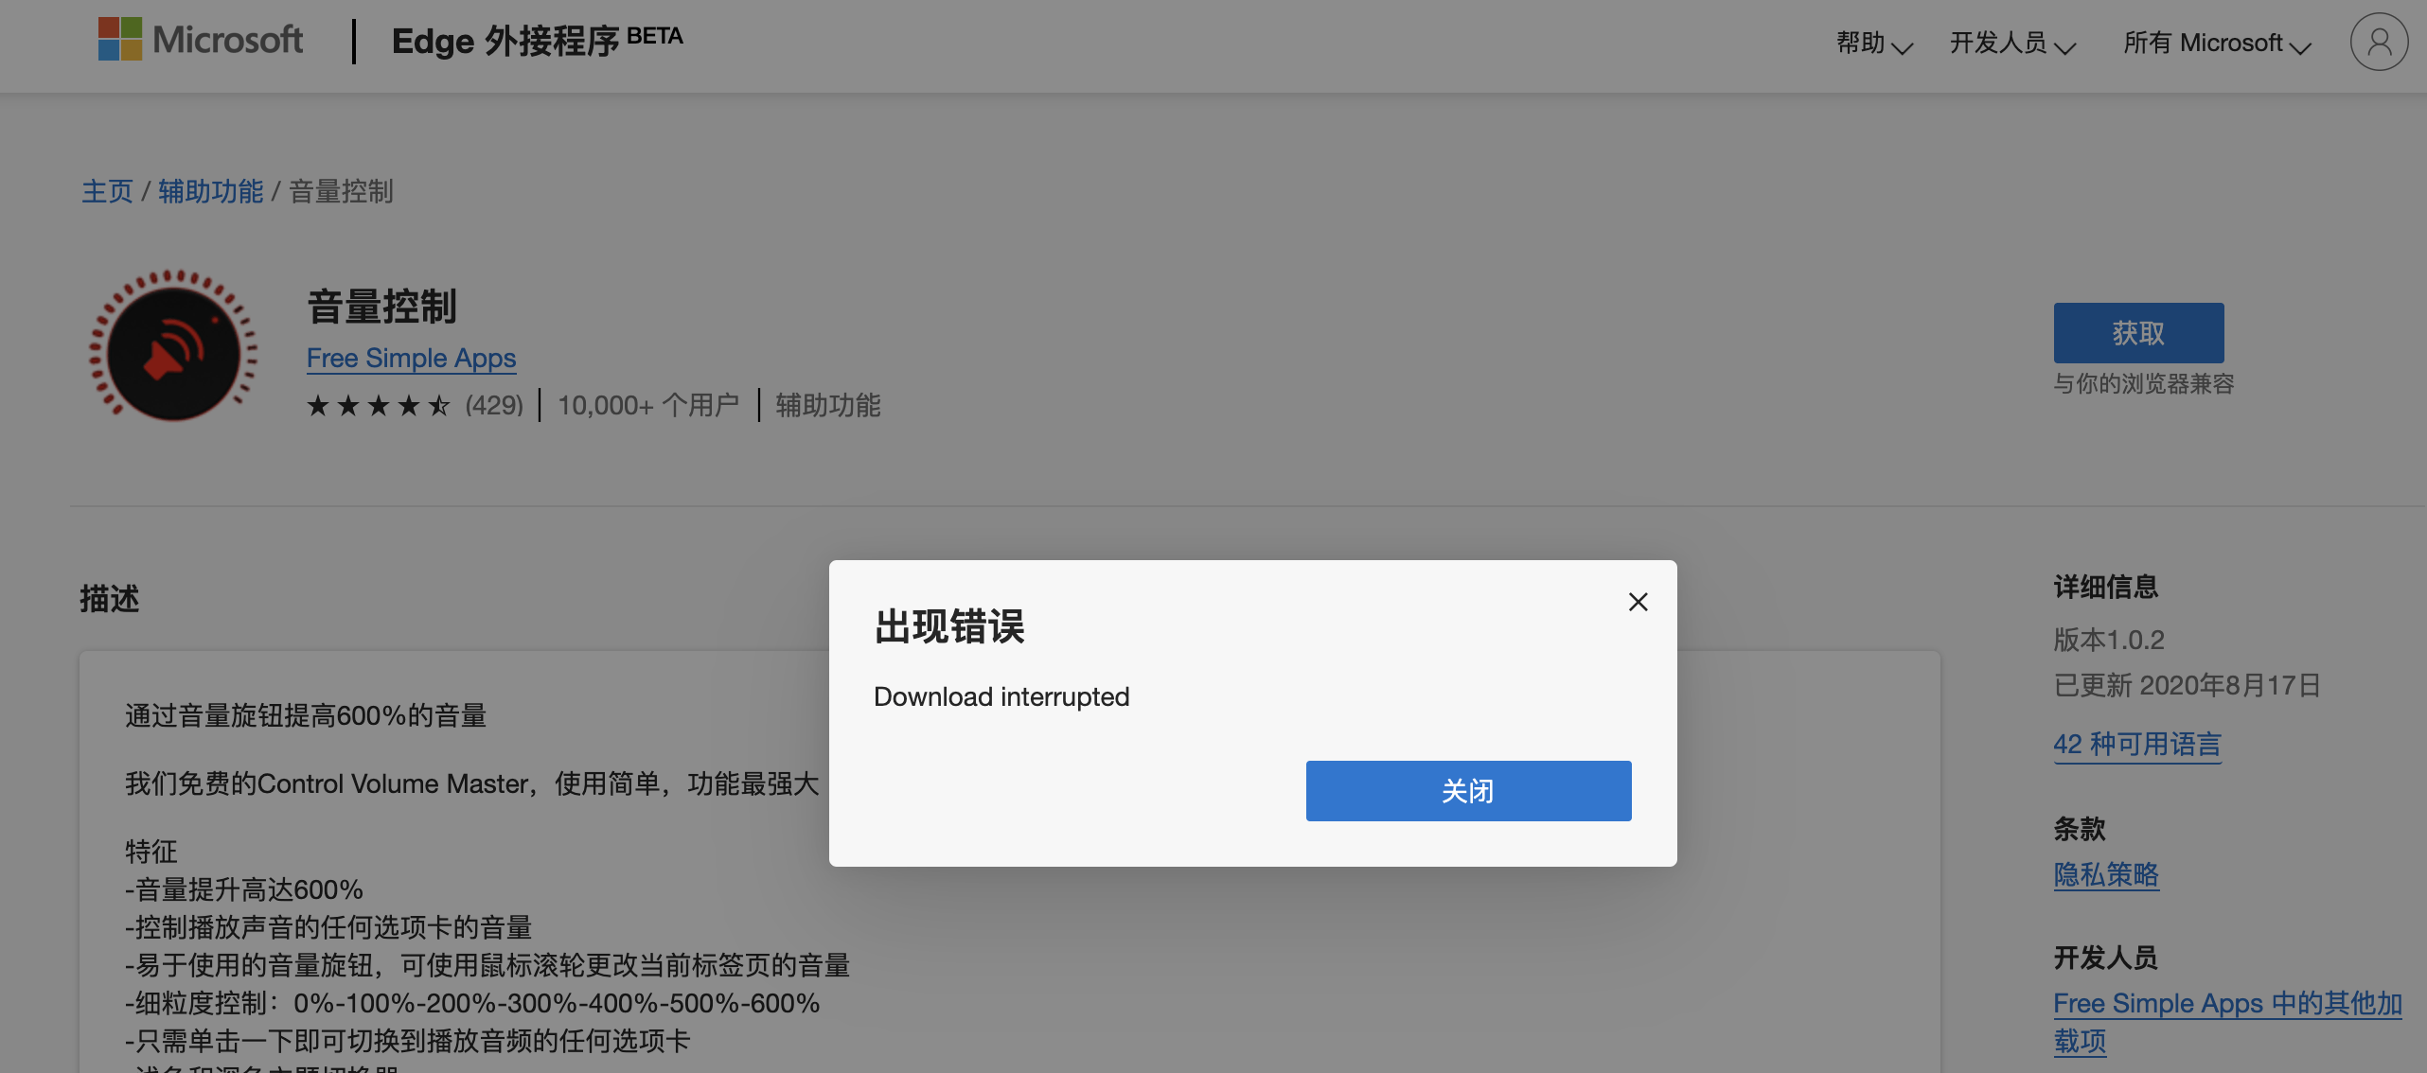Click the Microsoft logo
The height and width of the screenshot is (1073, 2427).
120,39
